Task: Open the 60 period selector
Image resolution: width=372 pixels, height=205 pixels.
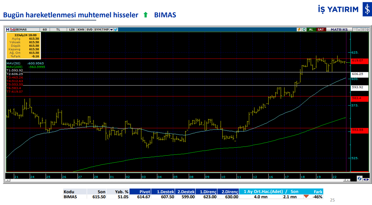Action: [44, 29]
